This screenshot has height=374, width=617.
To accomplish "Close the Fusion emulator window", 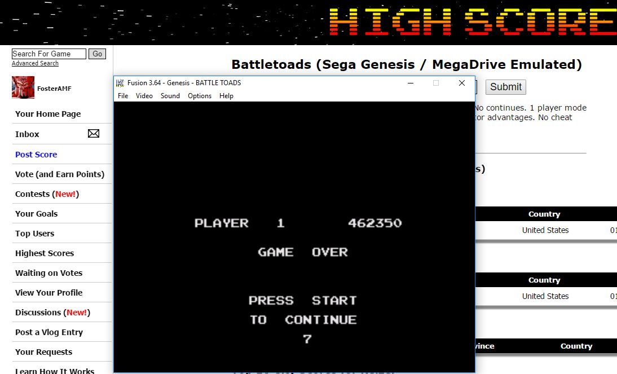I will pos(462,83).
